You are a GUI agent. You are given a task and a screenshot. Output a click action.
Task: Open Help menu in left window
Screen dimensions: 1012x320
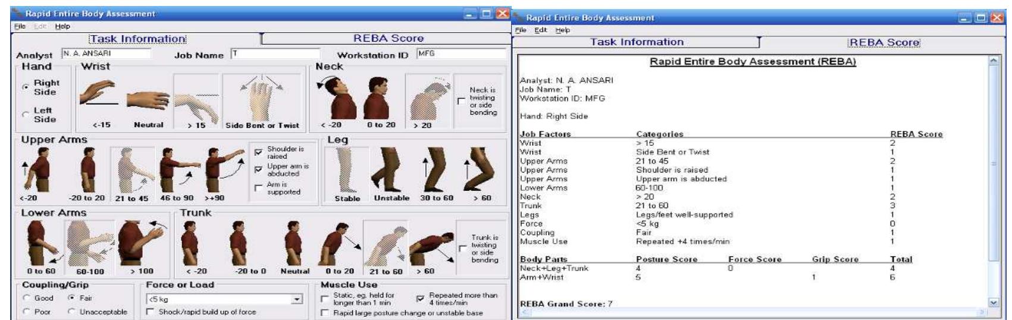(62, 26)
